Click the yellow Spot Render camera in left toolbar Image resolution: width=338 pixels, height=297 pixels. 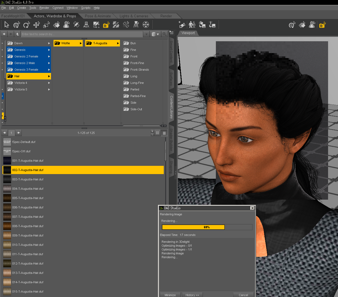click(106, 25)
